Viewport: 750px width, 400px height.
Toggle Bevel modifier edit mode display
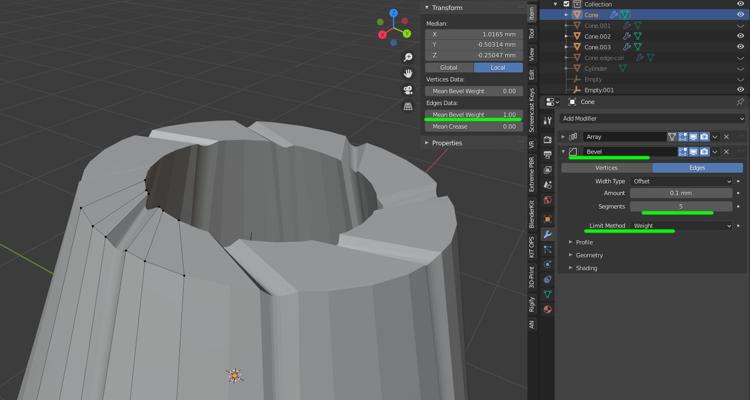pyautogui.click(x=683, y=152)
